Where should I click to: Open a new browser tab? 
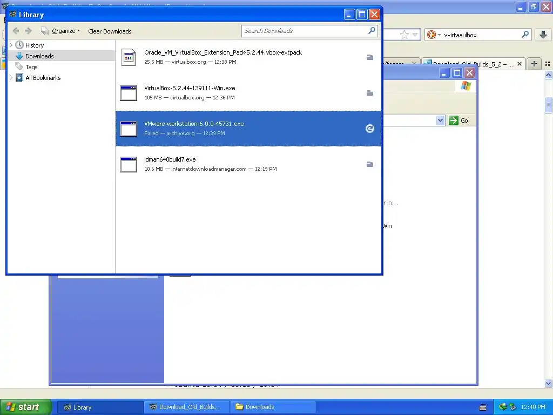click(534, 64)
